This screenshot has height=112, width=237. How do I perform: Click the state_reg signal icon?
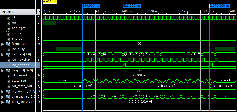(x=8, y=81)
